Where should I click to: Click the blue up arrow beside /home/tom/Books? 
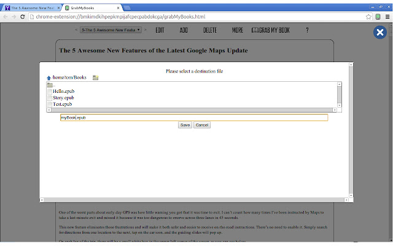tap(49, 78)
